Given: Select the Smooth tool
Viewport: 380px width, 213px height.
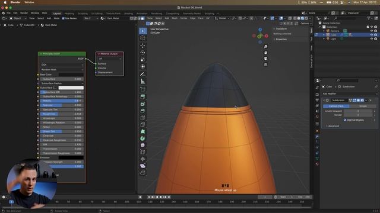Looking at the screenshot, I should tap(142, 145).
